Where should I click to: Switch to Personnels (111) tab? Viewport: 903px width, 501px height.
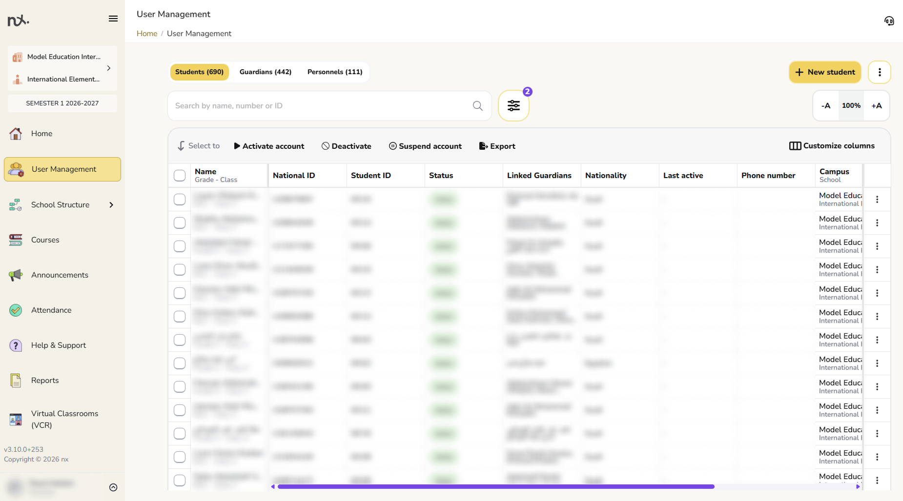(x=335, y=72)
